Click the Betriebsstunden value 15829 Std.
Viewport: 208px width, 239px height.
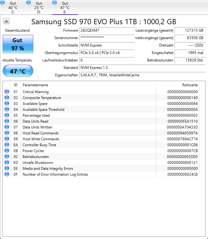click(x=190, y=60)
